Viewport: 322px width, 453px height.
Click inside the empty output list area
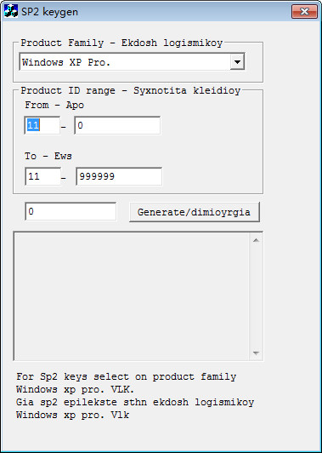(132, 295)
